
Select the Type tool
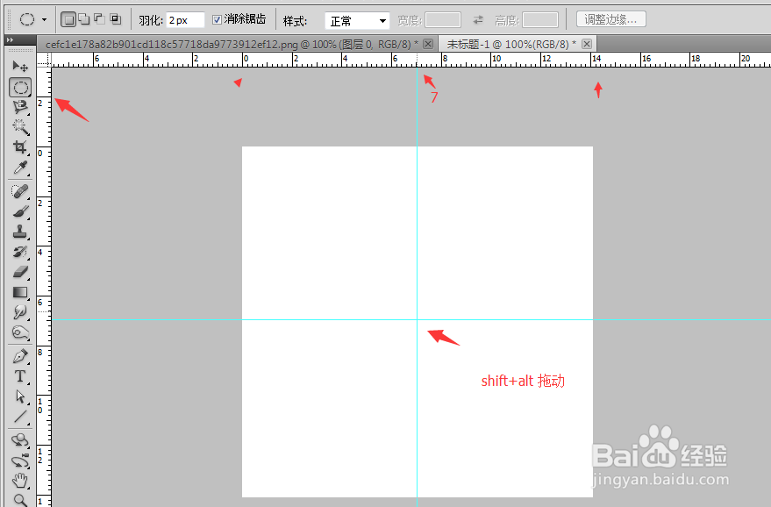tap(20, 376)
